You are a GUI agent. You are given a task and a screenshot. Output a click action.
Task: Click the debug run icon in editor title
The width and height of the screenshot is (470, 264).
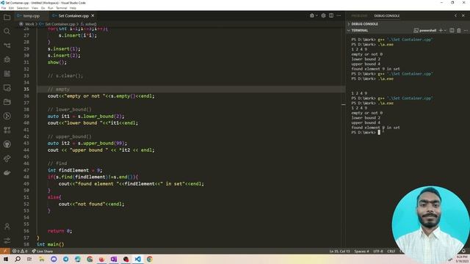311,15
